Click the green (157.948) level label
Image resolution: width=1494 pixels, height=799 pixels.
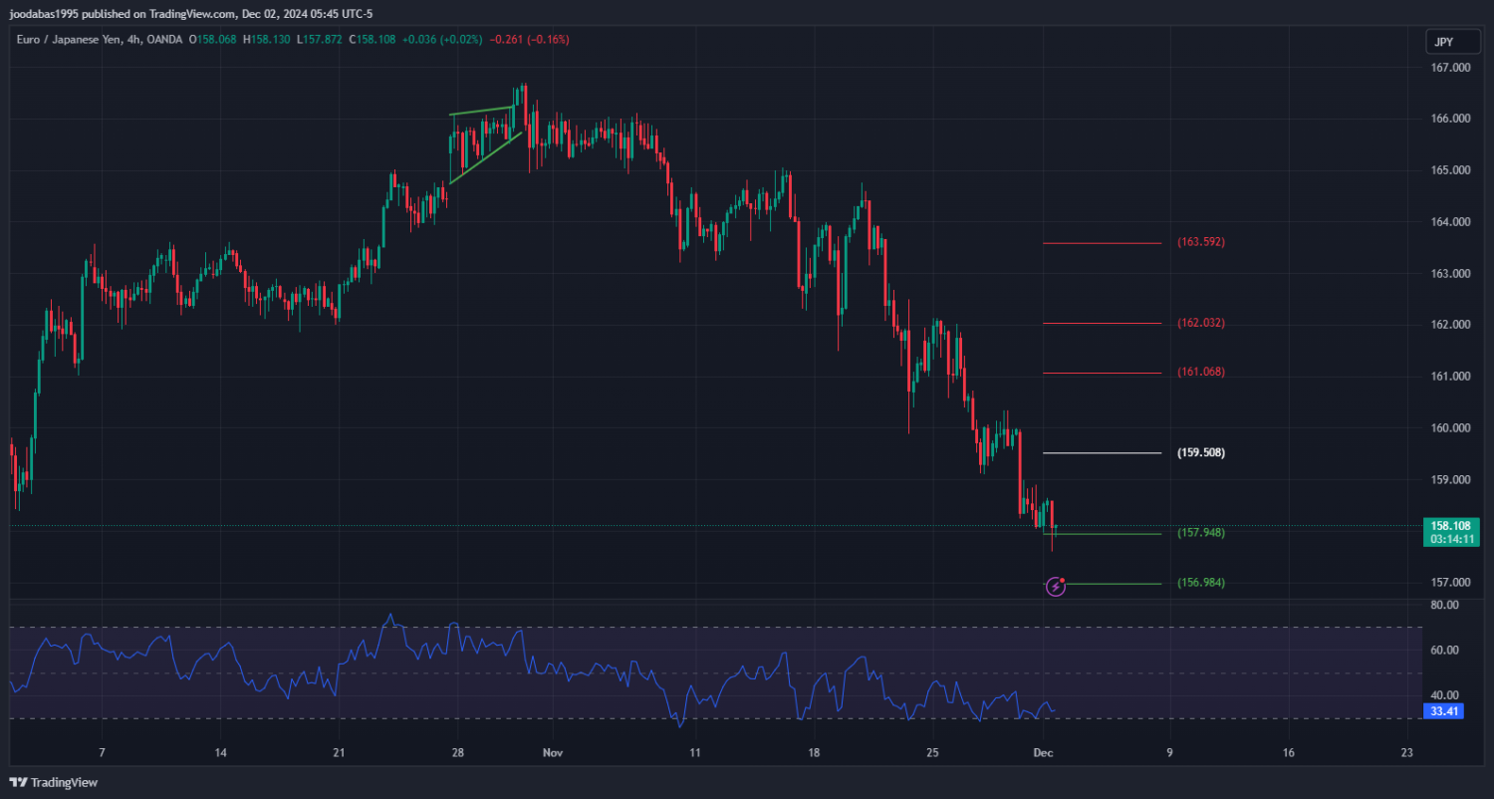pos(1201,533)
